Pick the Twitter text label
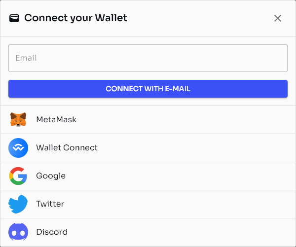Viewport: 296px width, 247px height. (50, 204)
